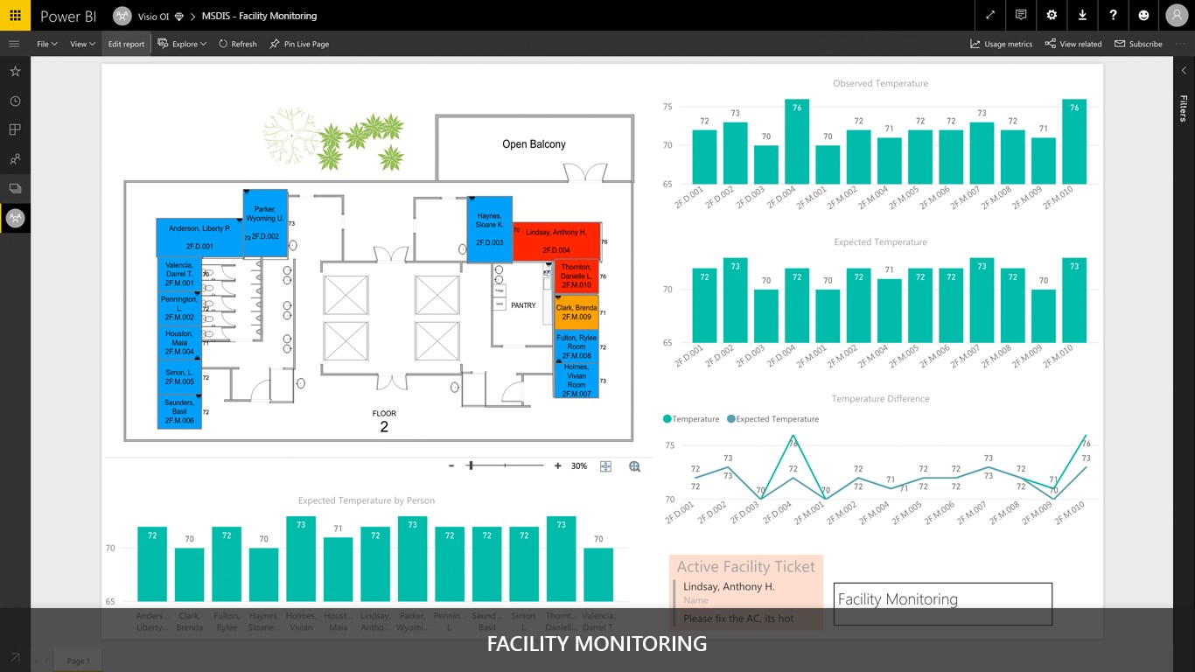Open Usage metrics
Viewport: 1195px width, 672px height.
[x=1001, y=44]
